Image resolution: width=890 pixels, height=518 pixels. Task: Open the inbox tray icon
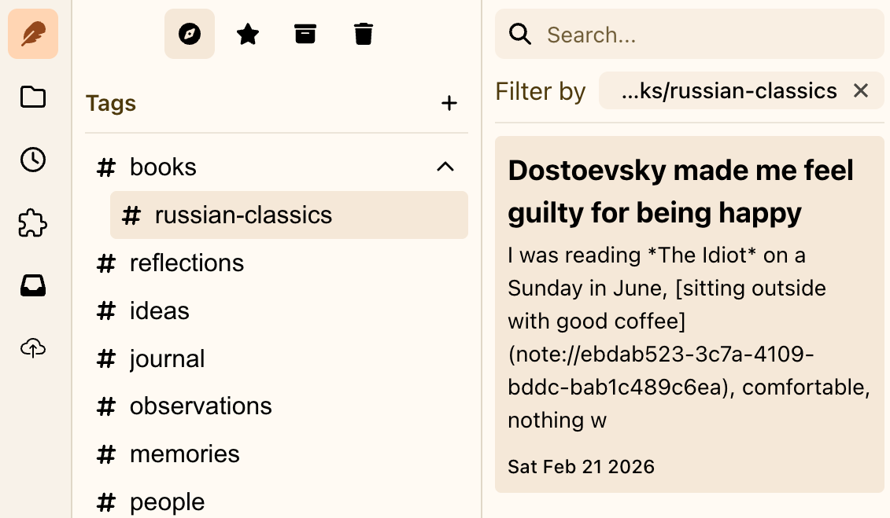(x=33, y=286)
